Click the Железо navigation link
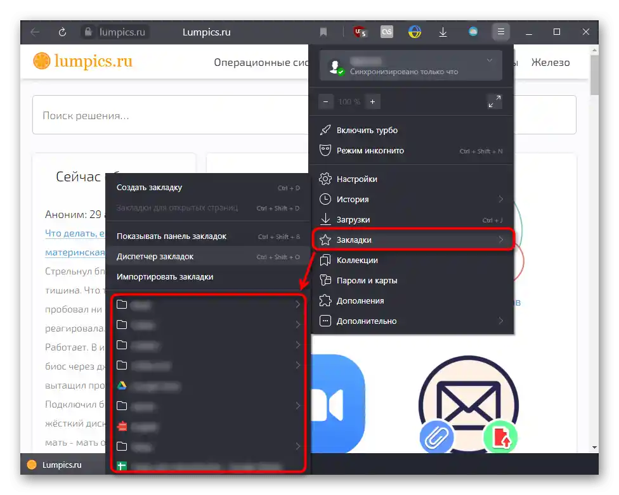619x495 pixels. pyautogui.click(x=551, y=62)
